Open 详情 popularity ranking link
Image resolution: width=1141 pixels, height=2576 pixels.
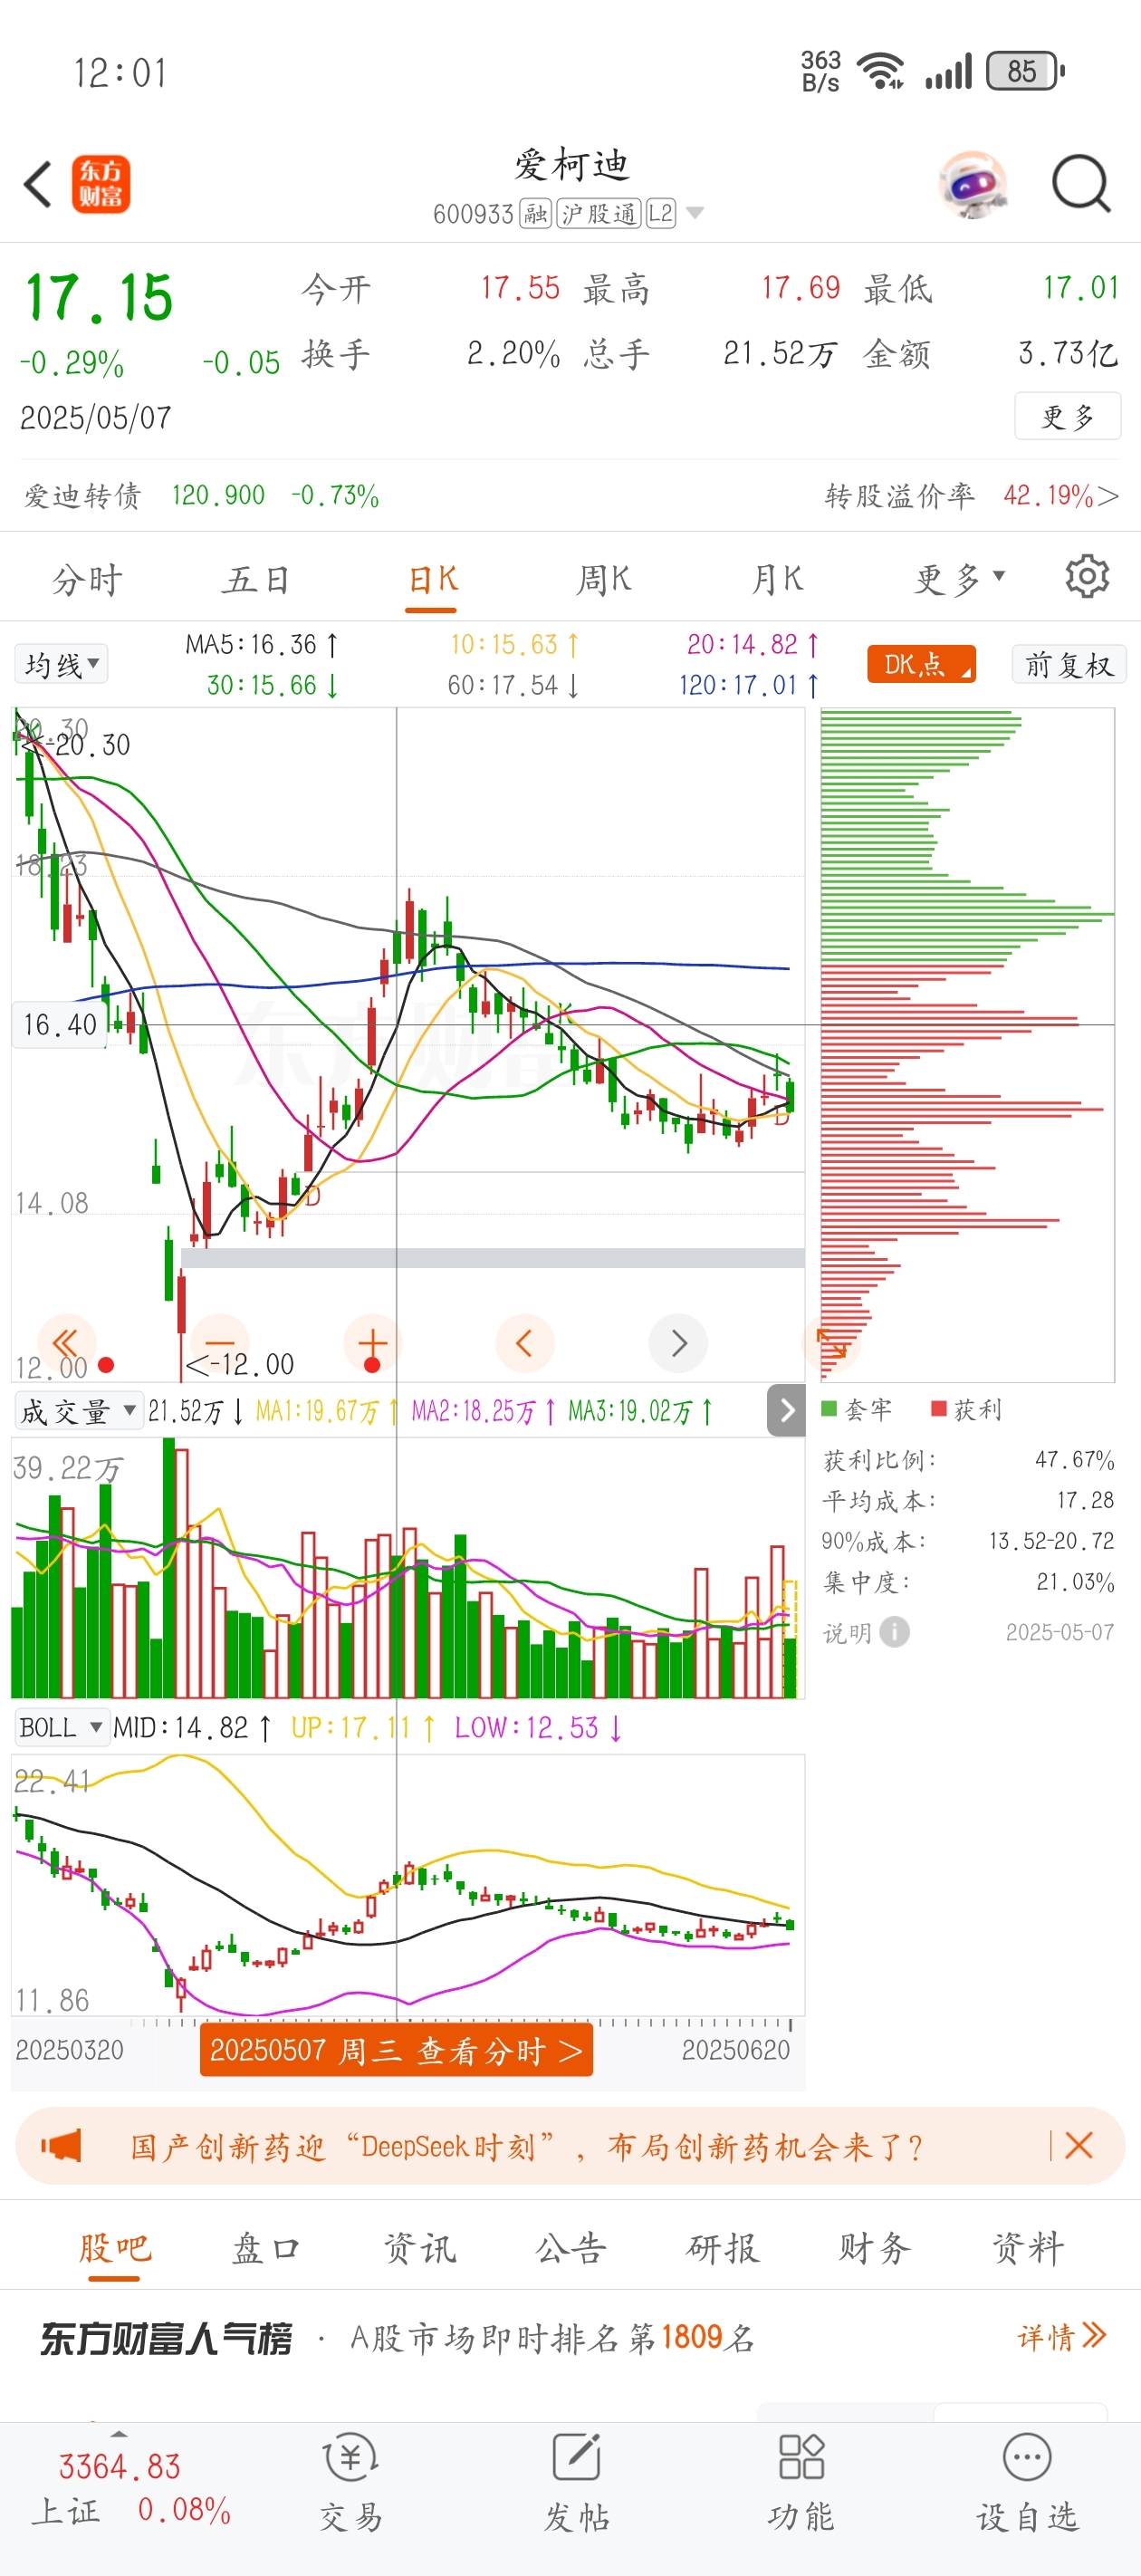coord(1061,2336)
